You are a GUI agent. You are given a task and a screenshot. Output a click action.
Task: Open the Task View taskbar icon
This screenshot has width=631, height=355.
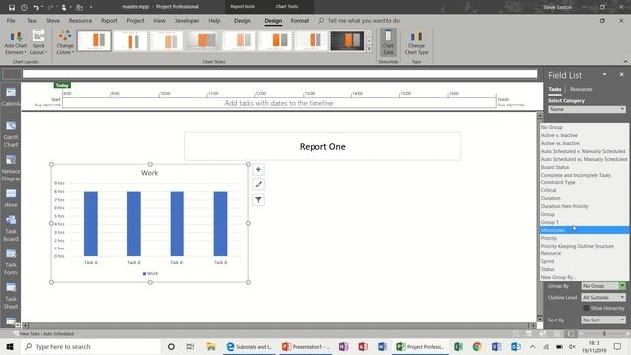point(190,346)
